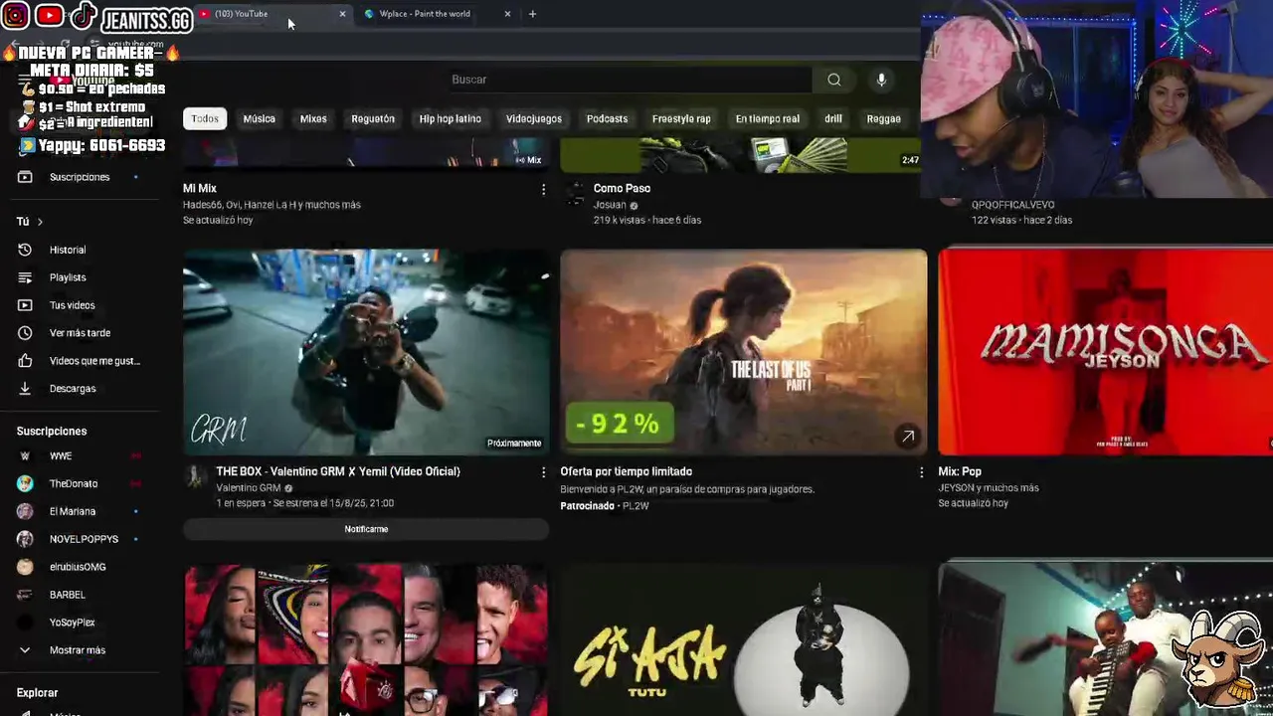1273x716 pixels.
Task: Select Reggae filter chip
Action: tap(883, 118)
